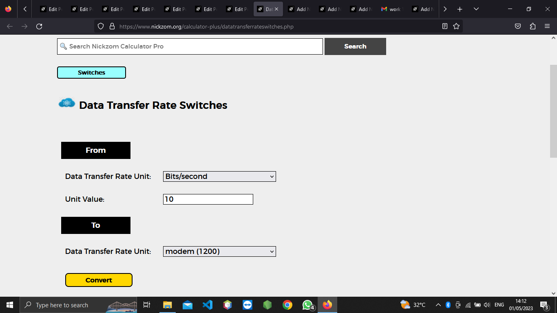The height and width of the screenshot is (313, 557).
Task: Click the Bluetooth tray icon
Action: pyautogui.click(x=448, y=305)
